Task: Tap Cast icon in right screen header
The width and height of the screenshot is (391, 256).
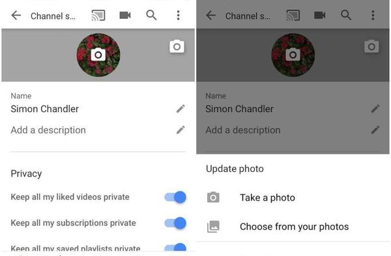Action: 293,16
